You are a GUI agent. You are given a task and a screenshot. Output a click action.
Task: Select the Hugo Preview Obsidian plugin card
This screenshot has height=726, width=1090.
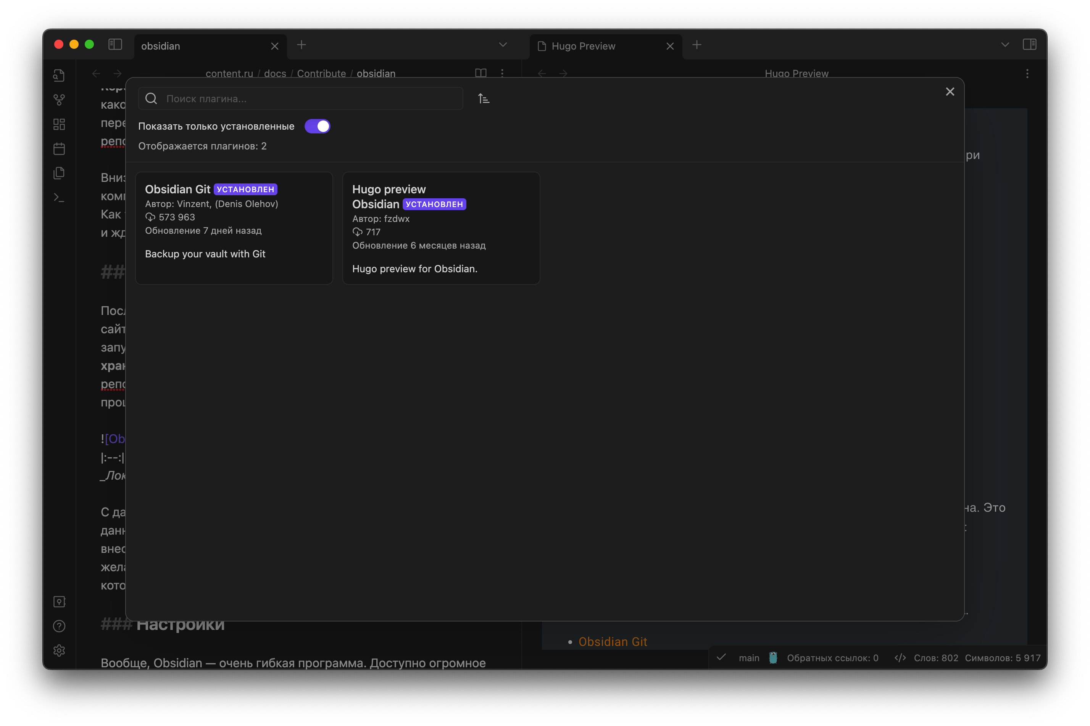pos(440,228)
